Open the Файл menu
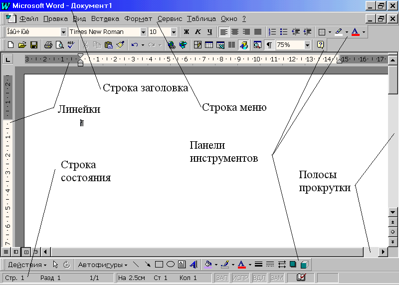 [29, 18]
